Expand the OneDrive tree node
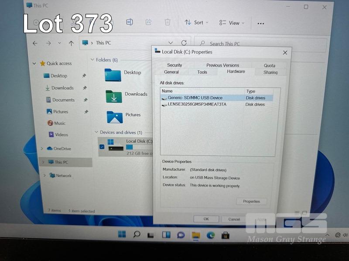 click(42, 149)
